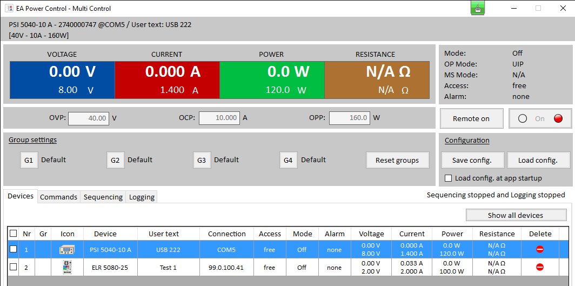The width and height of the screenshot is (575, 286).
Task: Select group G2 button
Action: pyautogui.click(x=116, y=160)
